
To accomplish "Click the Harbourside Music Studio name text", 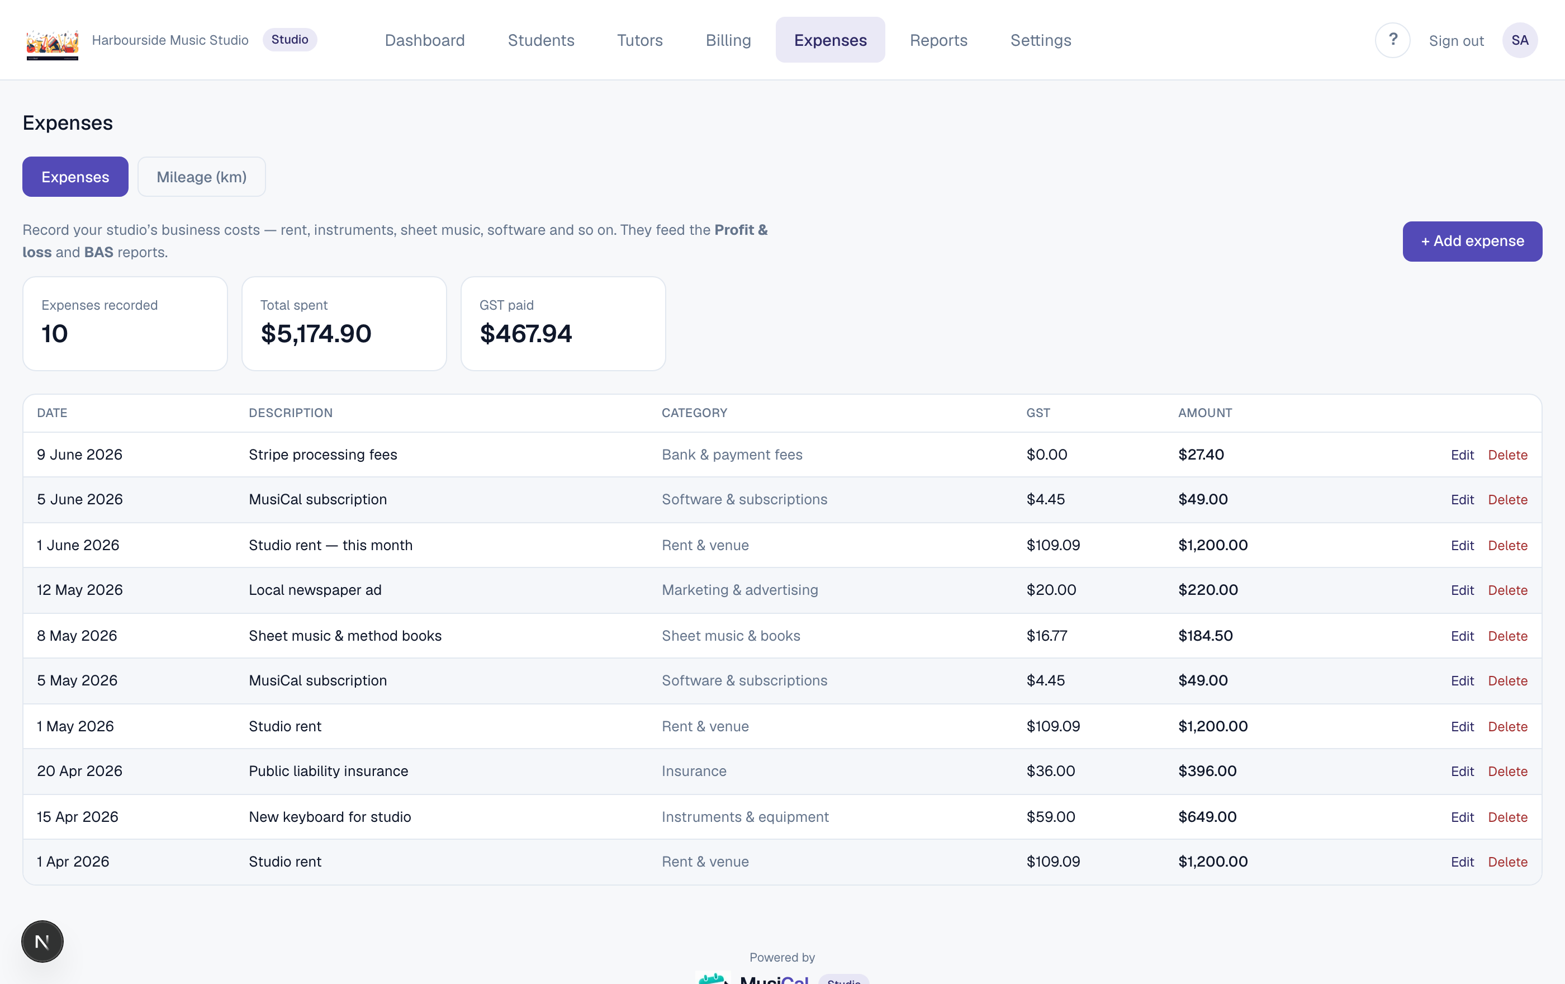I will pyautogui.click(x=170, y=40).
